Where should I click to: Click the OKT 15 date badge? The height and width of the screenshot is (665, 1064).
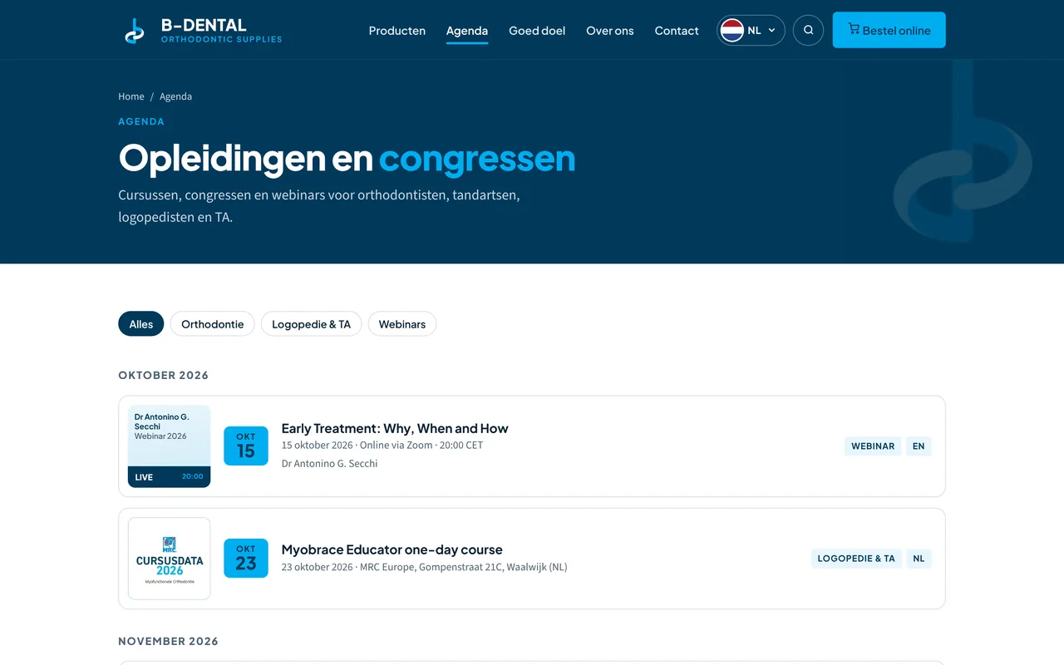(246, 446)
